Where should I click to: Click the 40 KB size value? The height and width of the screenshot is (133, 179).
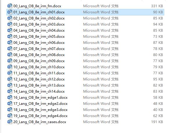(x=158, y=109)
